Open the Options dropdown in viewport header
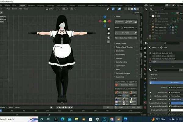This screenshot has width=183, height=122. pos(138,13)
